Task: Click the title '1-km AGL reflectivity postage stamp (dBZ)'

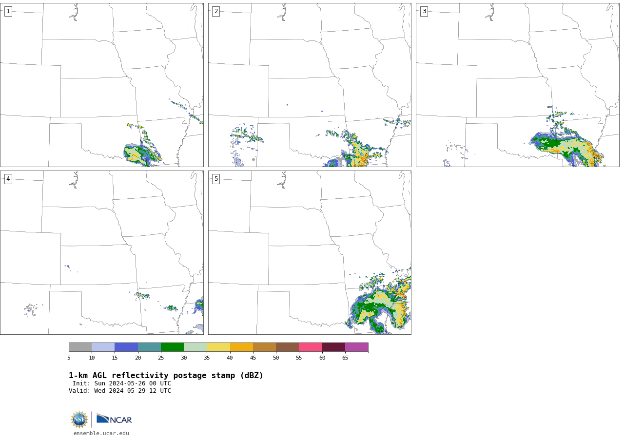Action: coord(166,376)
